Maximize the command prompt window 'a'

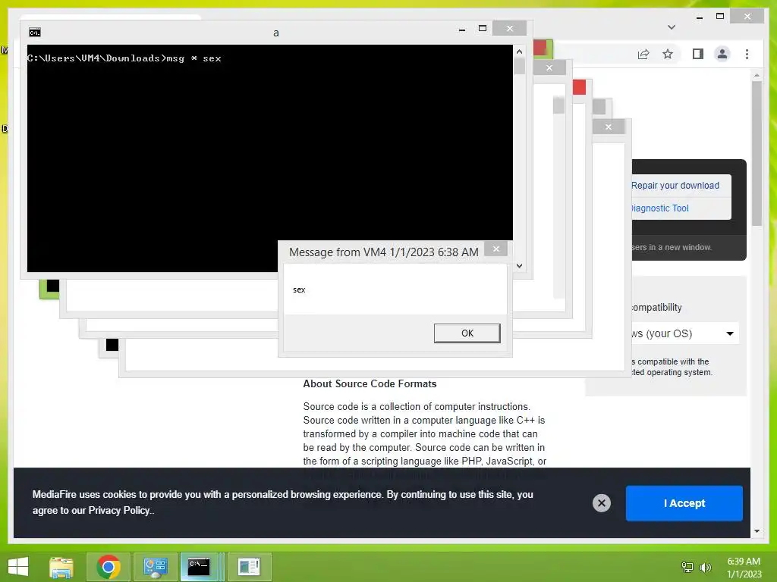click(482, 28)
